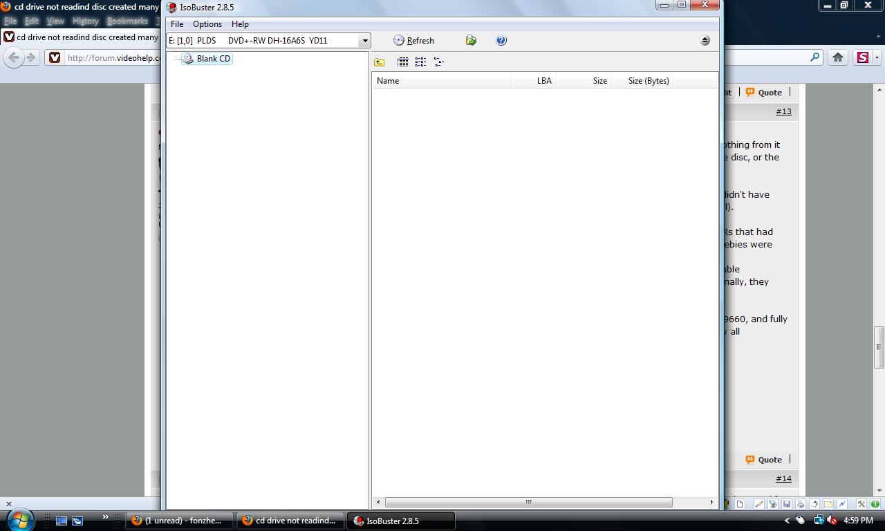Open the Firefox View menu
The image size is (885, 531).
(55, 21)
